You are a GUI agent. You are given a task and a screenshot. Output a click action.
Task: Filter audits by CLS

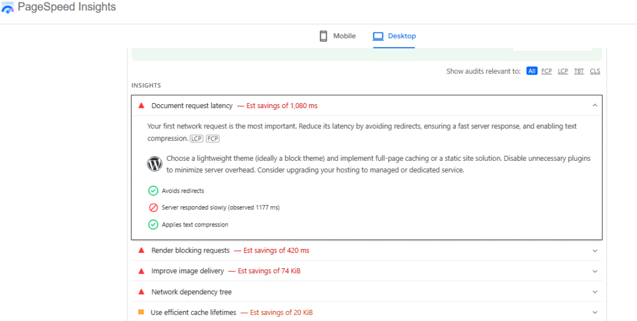point(595,71)
